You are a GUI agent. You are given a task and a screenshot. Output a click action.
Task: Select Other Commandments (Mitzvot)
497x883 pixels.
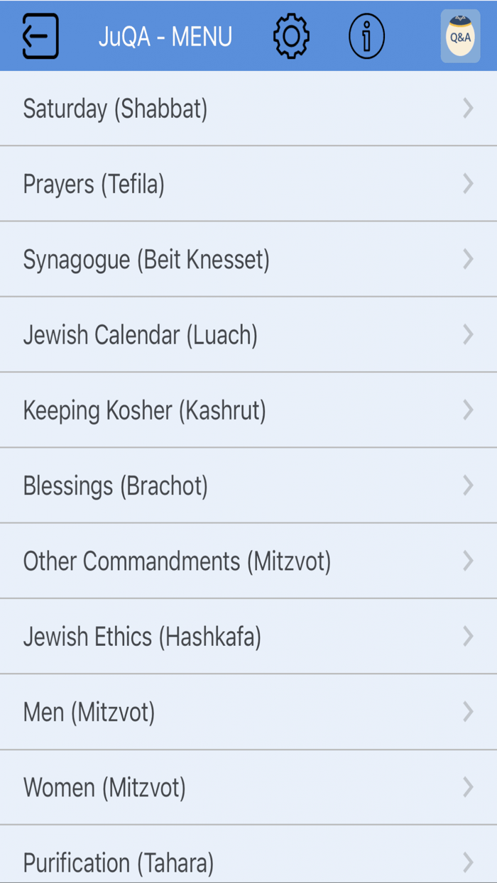pos(177,561)
